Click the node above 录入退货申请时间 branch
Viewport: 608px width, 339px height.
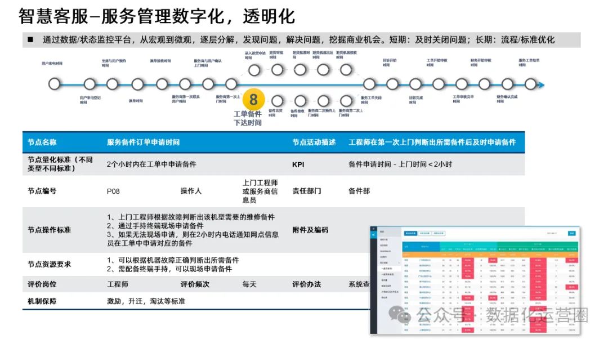pyautogui.click(x=254, y=70)
